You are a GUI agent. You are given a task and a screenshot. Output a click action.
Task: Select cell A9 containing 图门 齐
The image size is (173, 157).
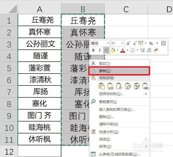(39, 115)
